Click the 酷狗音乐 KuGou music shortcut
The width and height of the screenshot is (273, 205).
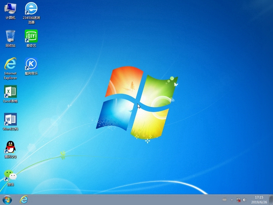tap(31, 64)
